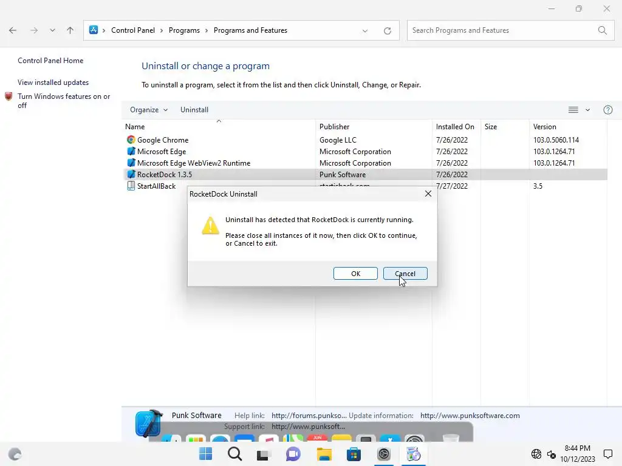Open the Windows Start button
Screen dimensions: 622x466
pyautogui.click(x=205, y=454)
